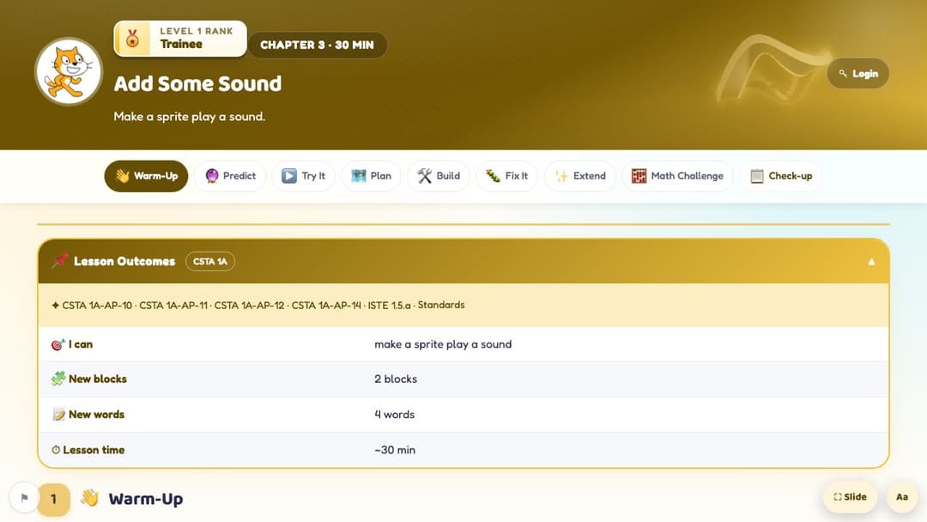Click the Login button
927x522 pixels.
[857, 73]
